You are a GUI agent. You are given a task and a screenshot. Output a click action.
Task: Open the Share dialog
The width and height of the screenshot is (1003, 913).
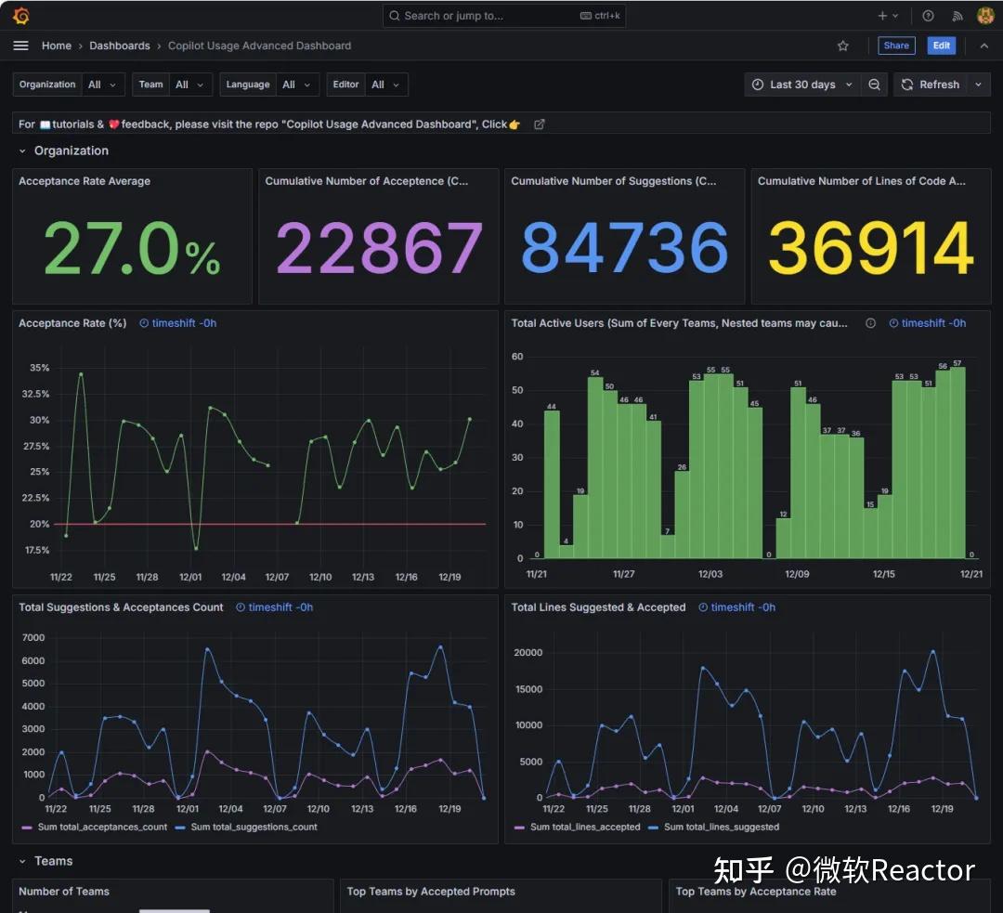click(895, 45)
